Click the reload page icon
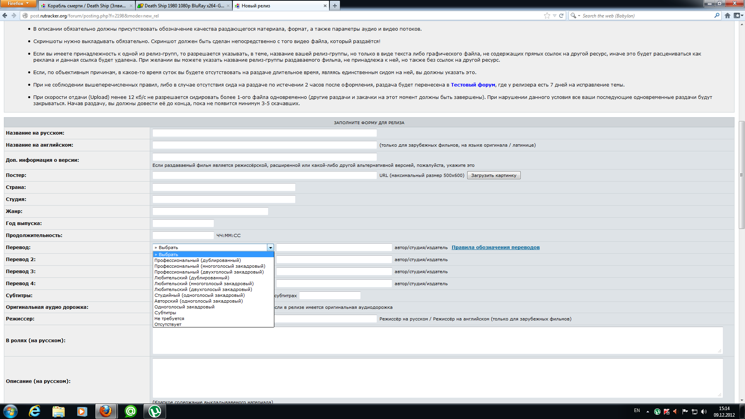The width and height of the screenshot is (745, 419). click(561, 16)
